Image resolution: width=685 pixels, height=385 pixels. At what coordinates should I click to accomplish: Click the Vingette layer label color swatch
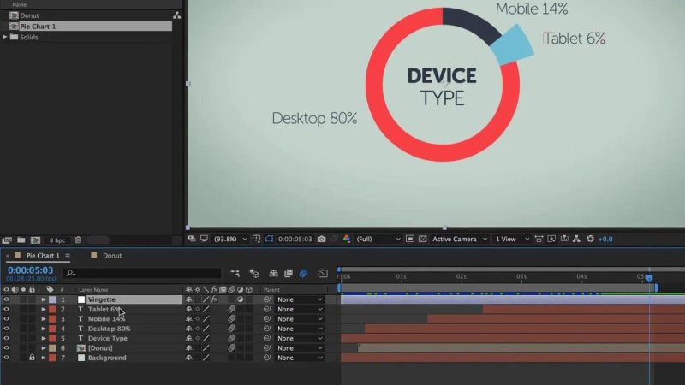[52, 299]
